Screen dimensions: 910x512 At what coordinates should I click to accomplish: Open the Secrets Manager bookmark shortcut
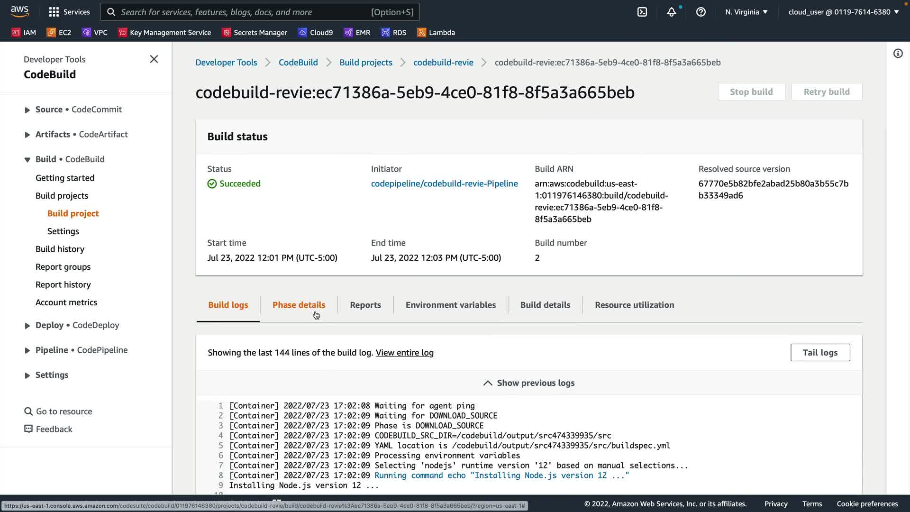[255, 32]
